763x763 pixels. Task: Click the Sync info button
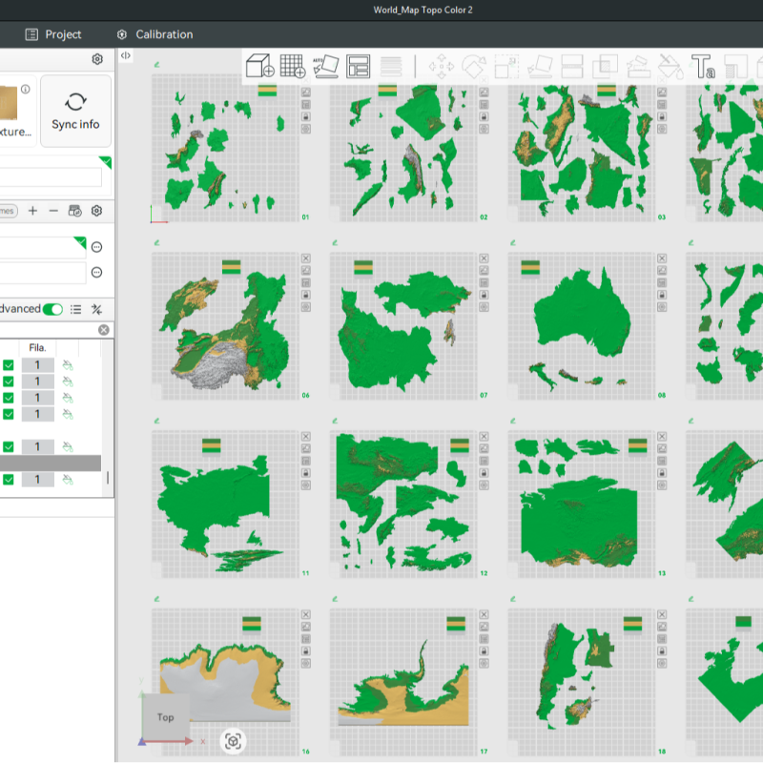(75, 111)
